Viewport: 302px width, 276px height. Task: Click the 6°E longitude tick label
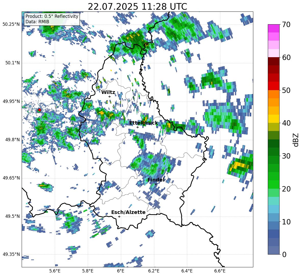tap(121, 271)
